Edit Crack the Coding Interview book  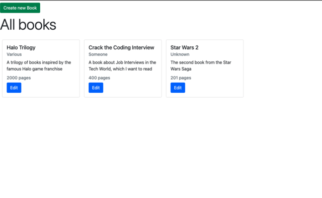[x=96, y=88]
